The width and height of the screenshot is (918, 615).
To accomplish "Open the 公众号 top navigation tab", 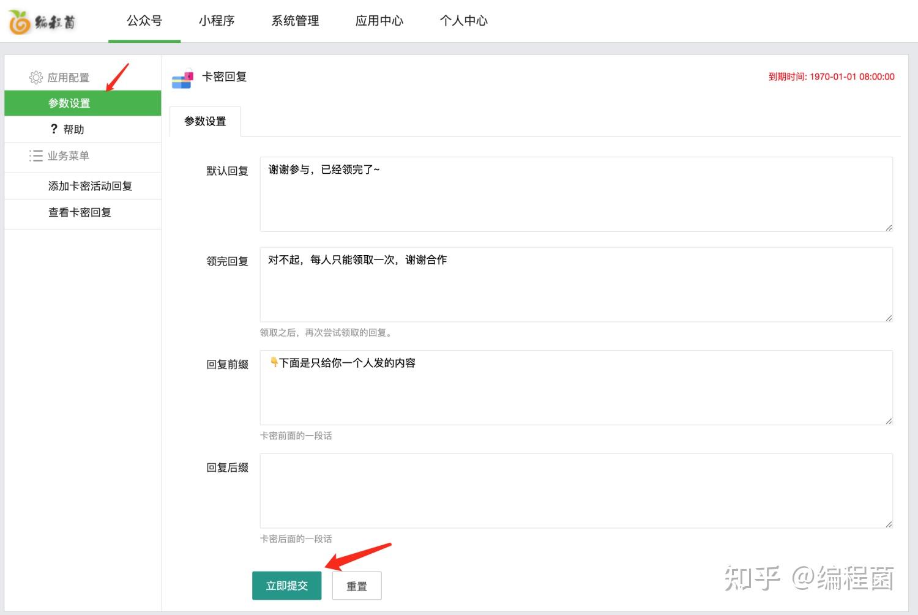I will pyautogui.click(x=144, y=21).
